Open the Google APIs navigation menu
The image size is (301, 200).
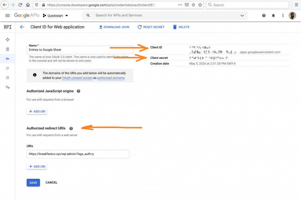coord(8,15)
